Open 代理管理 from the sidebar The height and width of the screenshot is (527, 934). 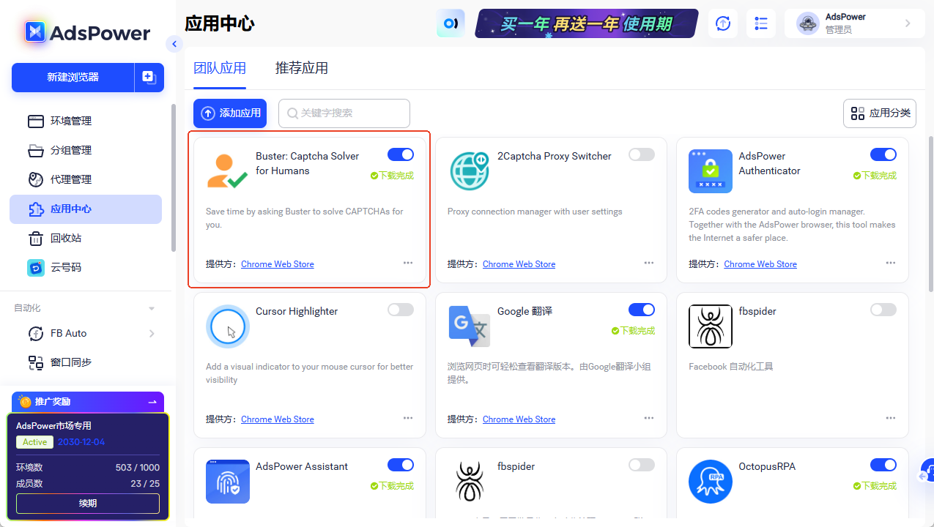pos(70,179)
